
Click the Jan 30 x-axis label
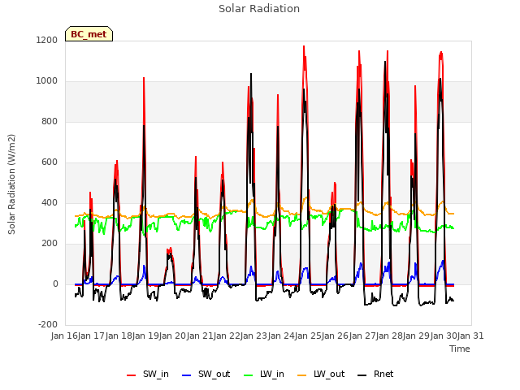[444, 336]
